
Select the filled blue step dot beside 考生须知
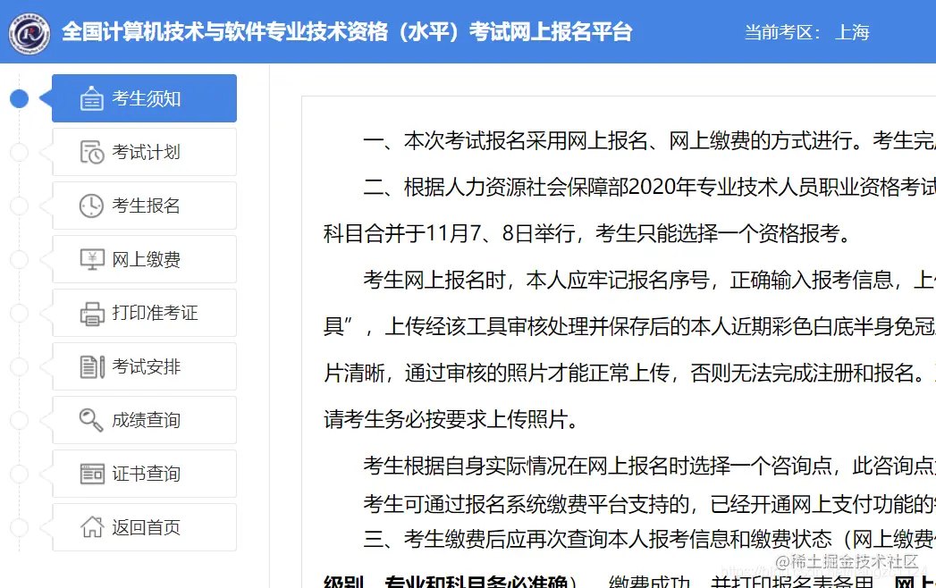click(19, 99)
